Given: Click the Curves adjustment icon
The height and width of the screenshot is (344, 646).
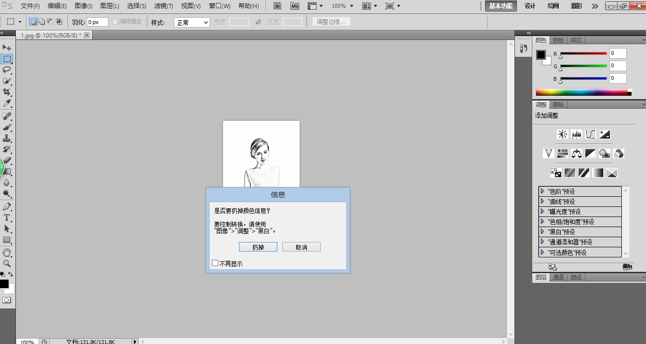Looking at the screenshot, I should [x=591, y=134].
